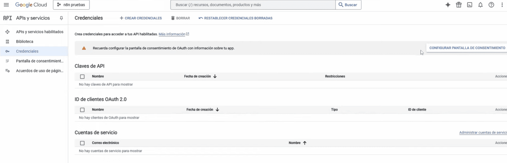Viewport: 507px width, 163px height.
Task: Open the gift free trial icon
Action: [459, 5]
